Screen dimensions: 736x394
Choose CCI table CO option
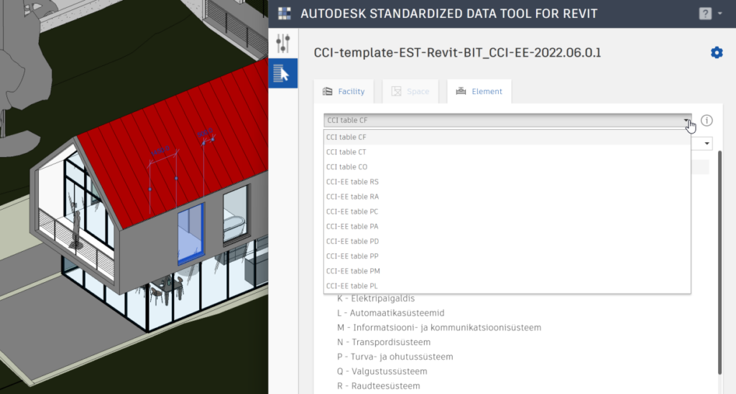(507, 166)
